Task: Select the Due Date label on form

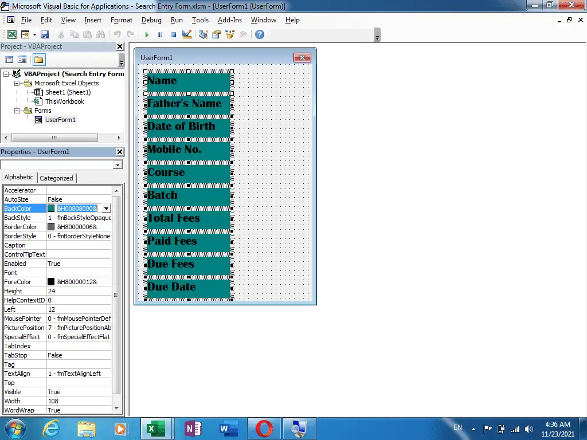Action: [188, 289]
